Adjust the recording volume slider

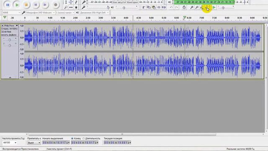tap(98, 7)
